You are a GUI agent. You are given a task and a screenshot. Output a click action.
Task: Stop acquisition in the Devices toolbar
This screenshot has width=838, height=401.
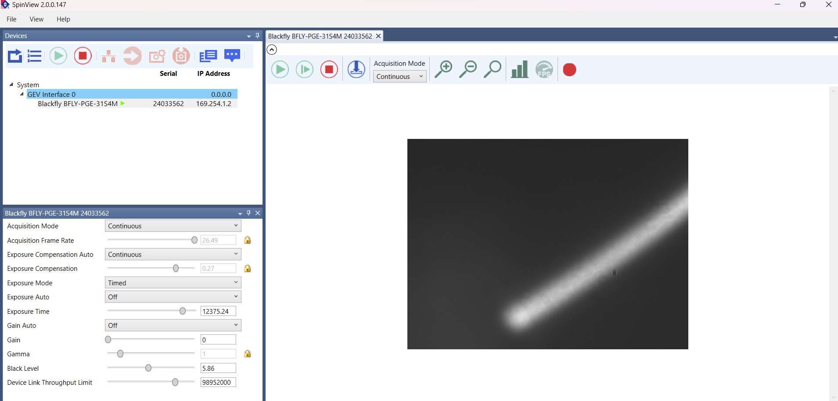[83, 56]
